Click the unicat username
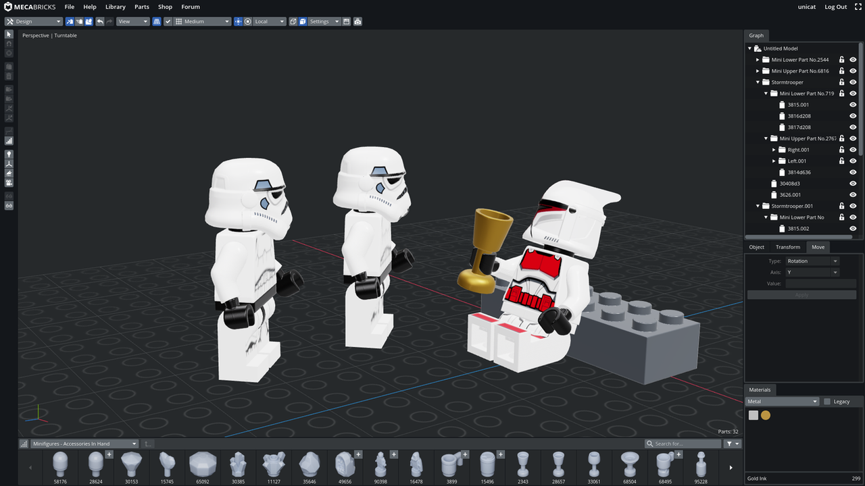 (x=807, y=7)
